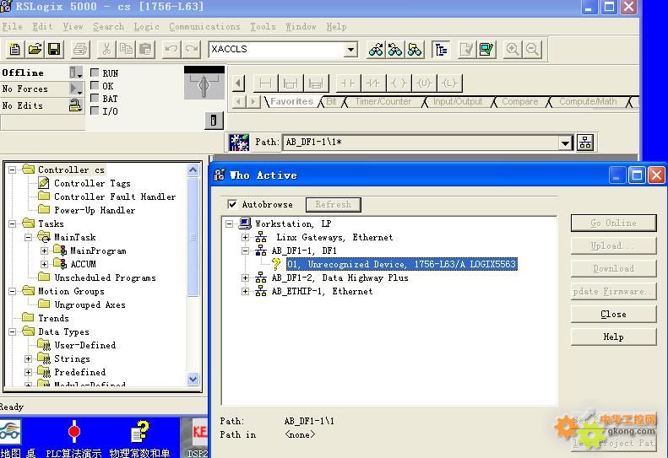Insert an Examine On contact
The width and height of the screenshot is (668, 458).
click(x=348, y=83)
